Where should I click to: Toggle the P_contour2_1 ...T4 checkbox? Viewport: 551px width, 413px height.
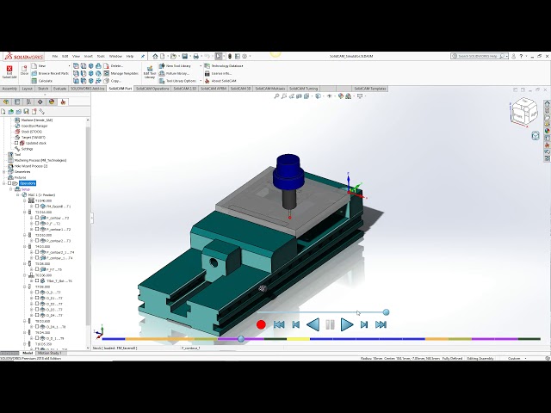37,252
